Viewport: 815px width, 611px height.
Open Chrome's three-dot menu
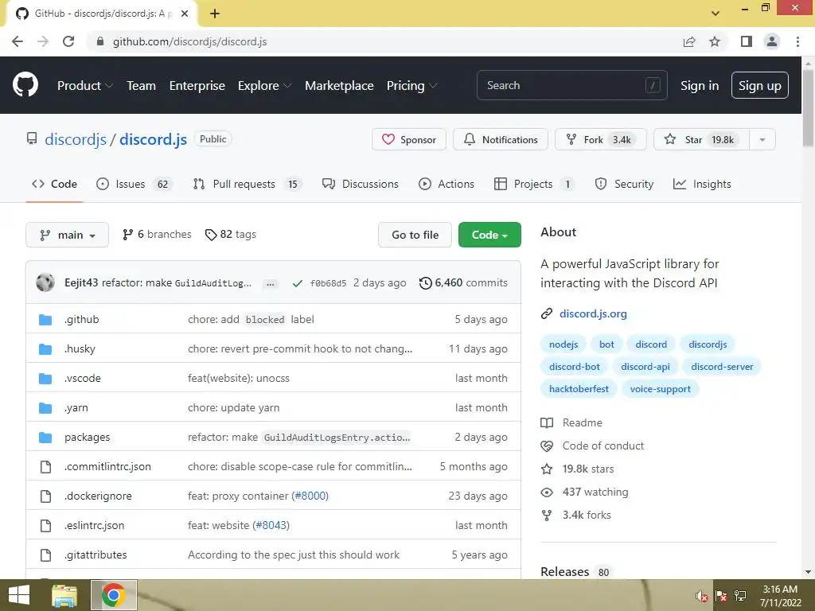click(797, 41)
